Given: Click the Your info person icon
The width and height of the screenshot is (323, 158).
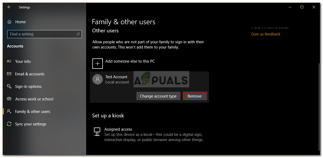Looking at the screenshot, I should (x=9, y=62).
